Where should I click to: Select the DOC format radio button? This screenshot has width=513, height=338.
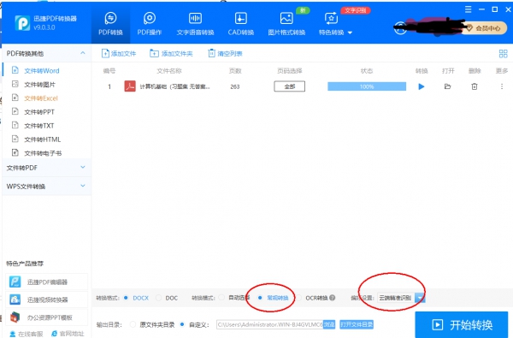pyautogui.click(x=159, y=298)
